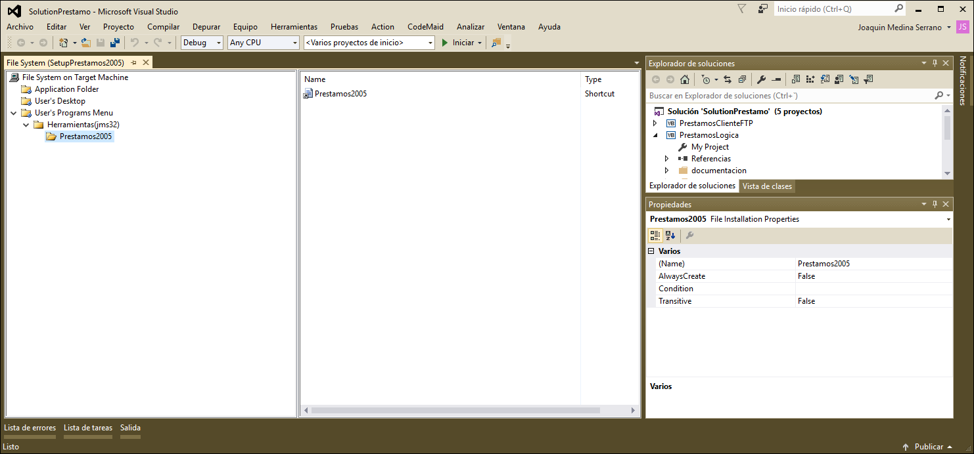This screenshot has height=454, width=974.
Task: Open the Prestamos2005 object selector dropdown in Propiedades
Action: click(x=948, y=219)
